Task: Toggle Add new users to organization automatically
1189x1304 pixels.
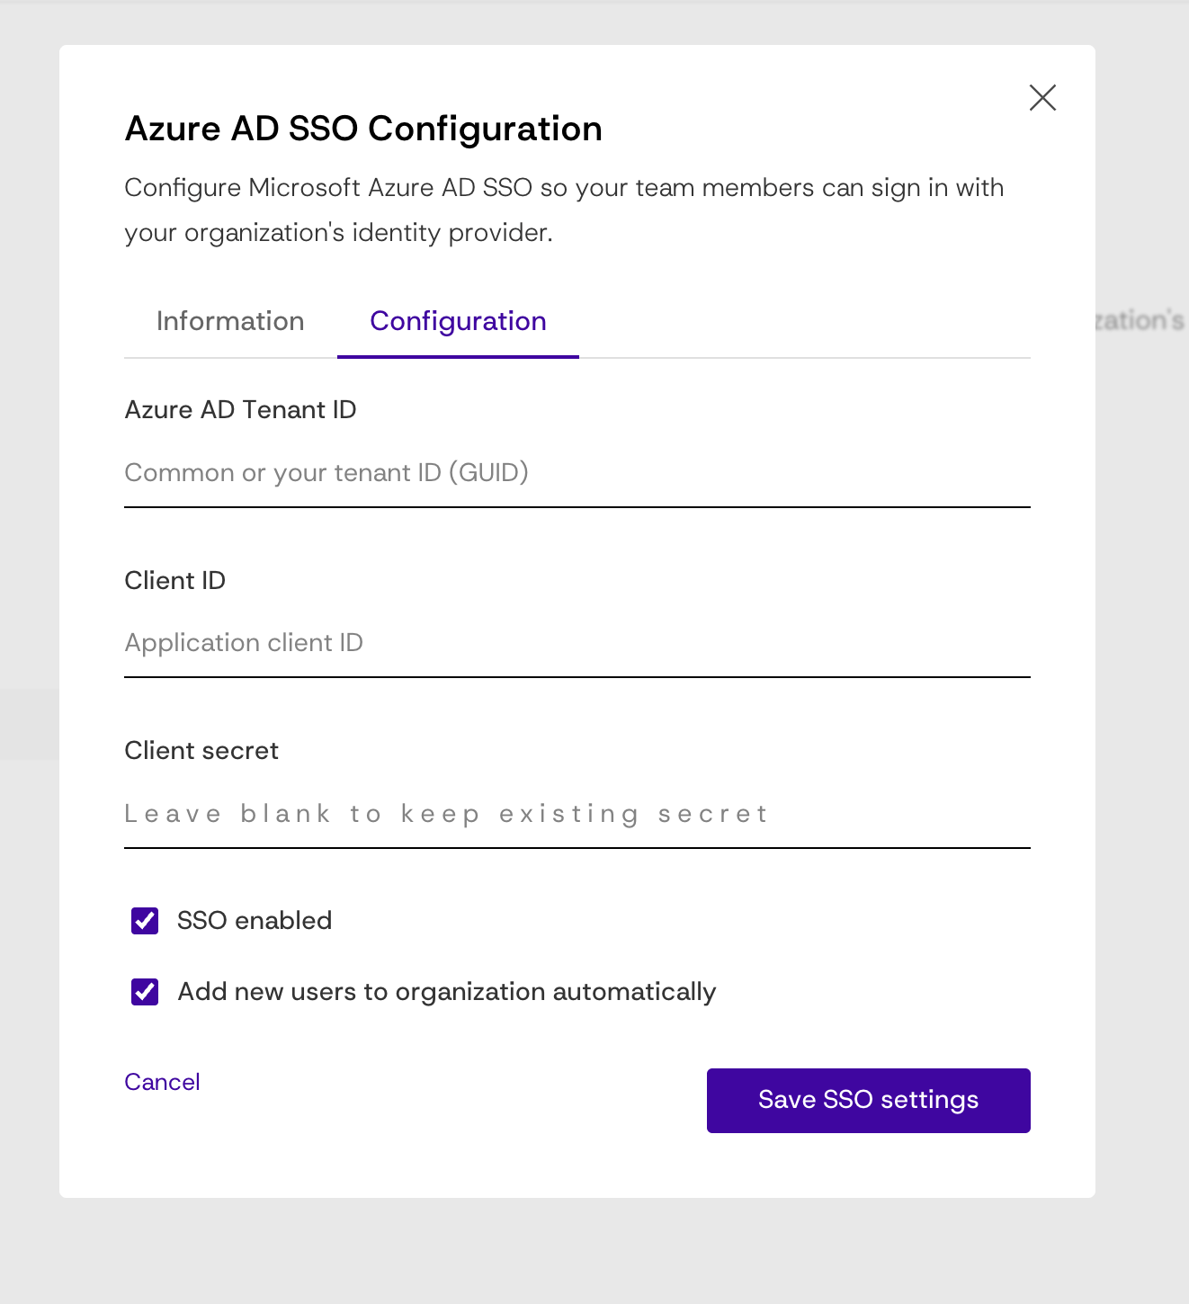Action: 145,992
